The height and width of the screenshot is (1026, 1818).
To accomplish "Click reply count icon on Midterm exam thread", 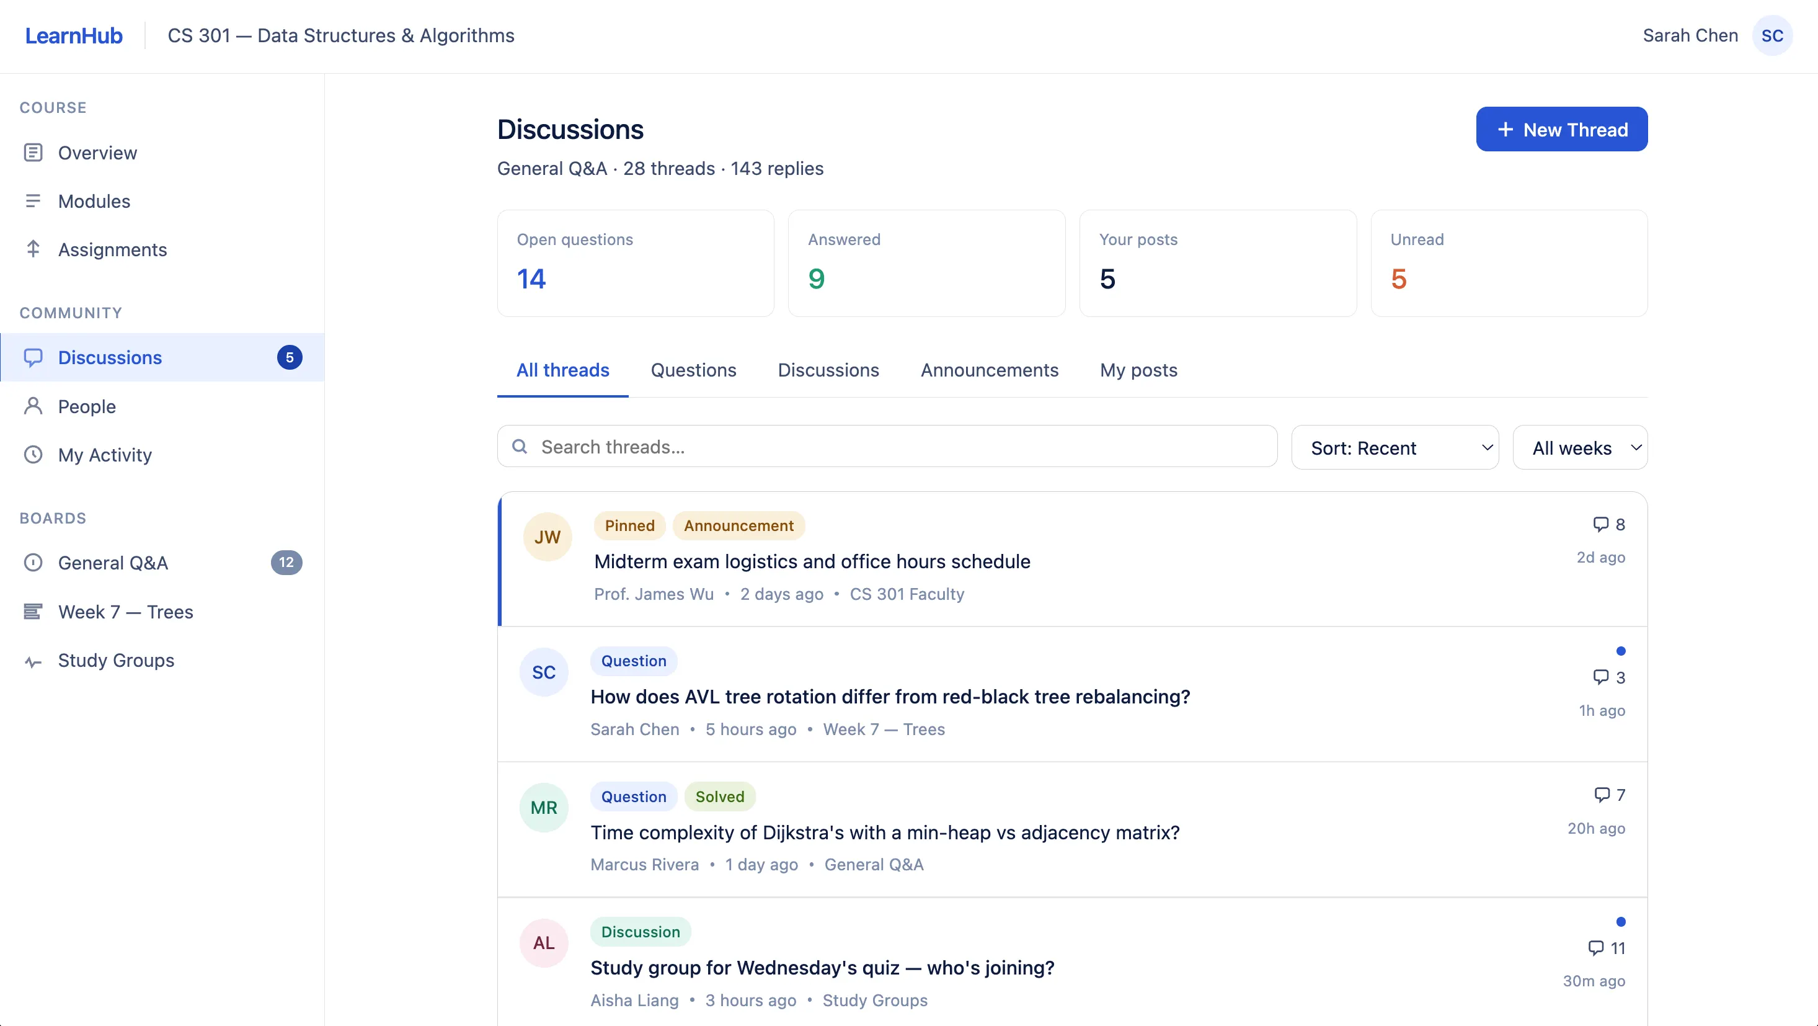I will (x=1600, y=524).
